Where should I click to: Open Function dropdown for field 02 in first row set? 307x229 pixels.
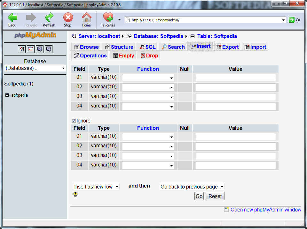pyautogui.click(x=148, y=87)
